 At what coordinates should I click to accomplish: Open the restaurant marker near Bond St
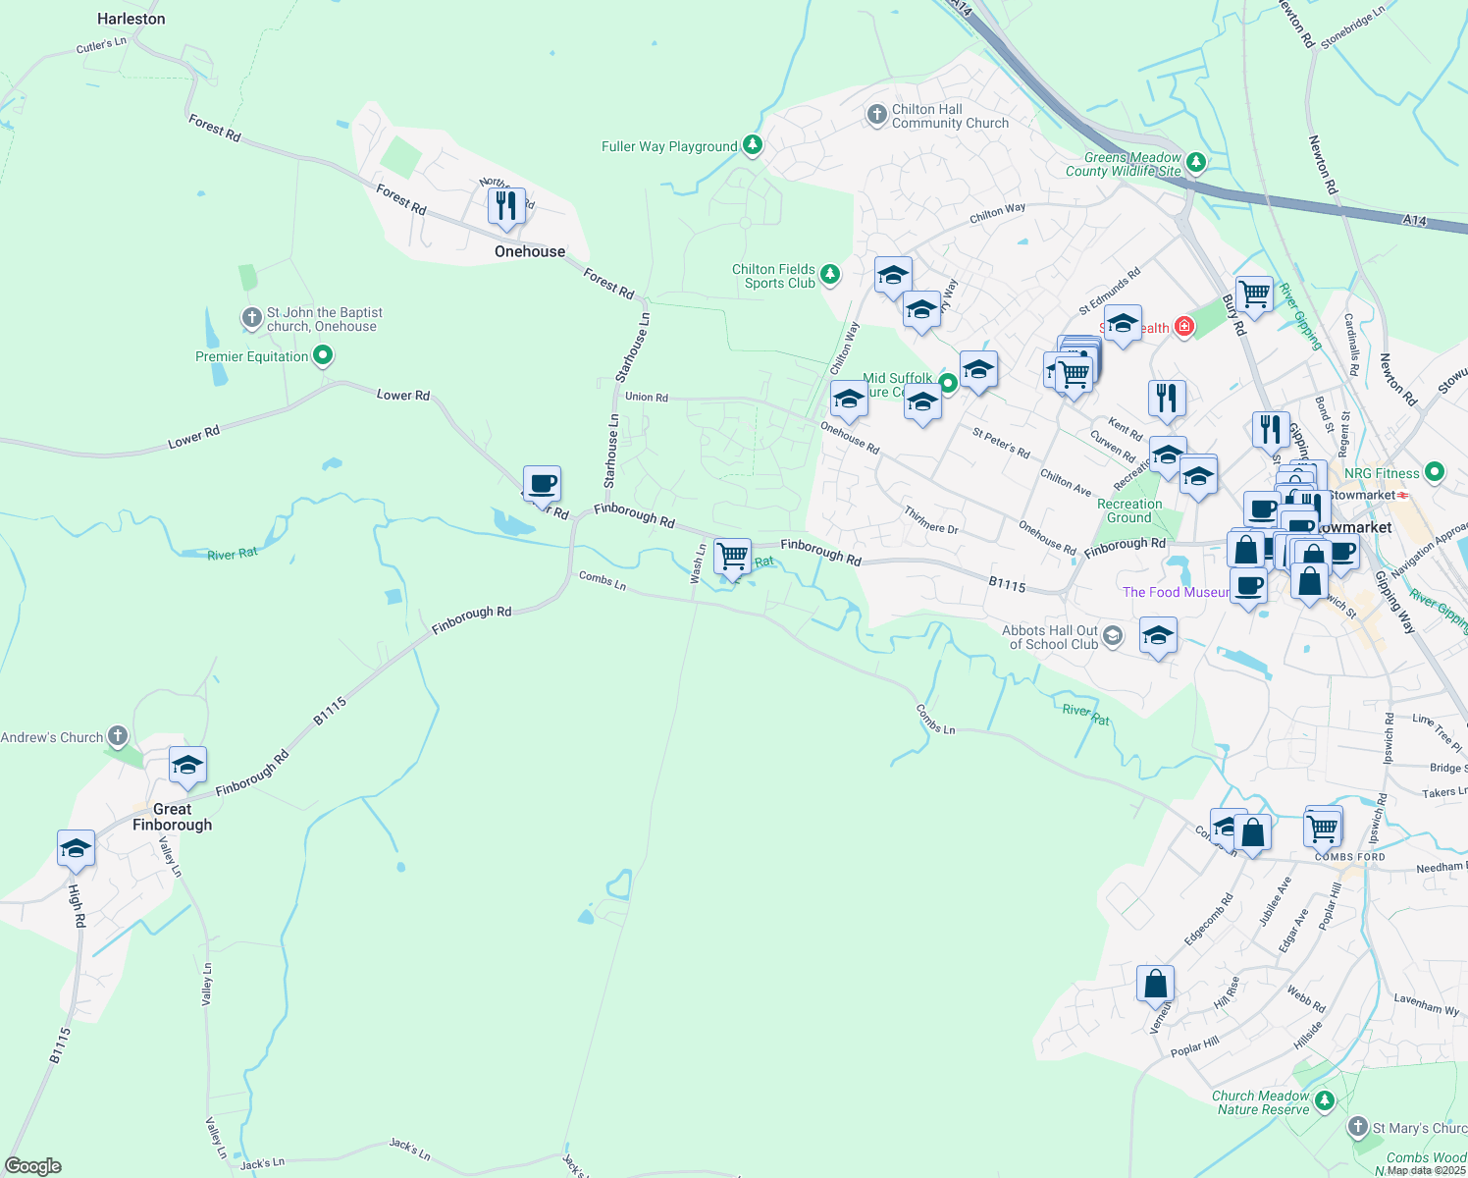click(1271, 430)
